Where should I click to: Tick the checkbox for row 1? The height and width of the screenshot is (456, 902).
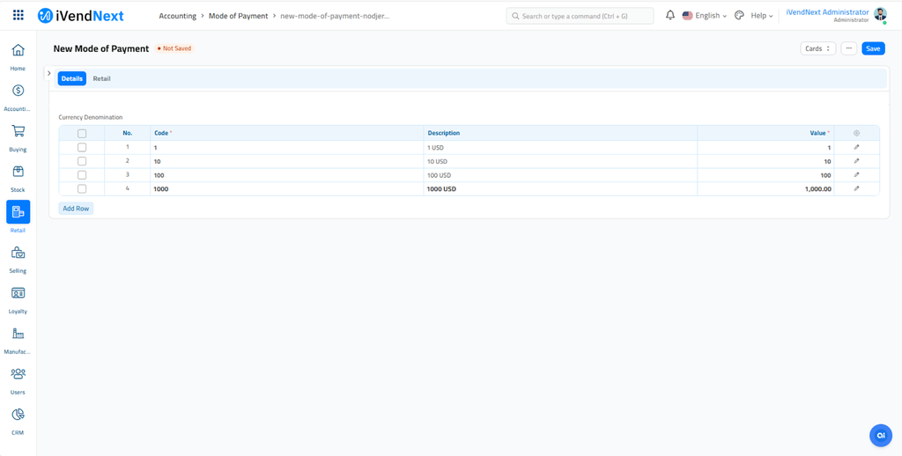tap(82, 148)
